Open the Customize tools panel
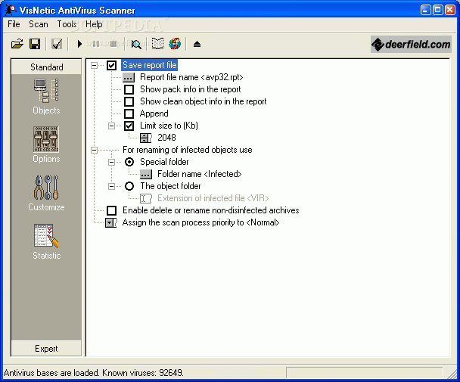 [46, 194]
